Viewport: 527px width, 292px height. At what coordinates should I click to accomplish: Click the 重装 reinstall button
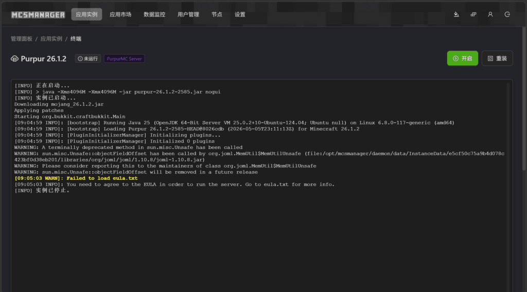point(498,58)
